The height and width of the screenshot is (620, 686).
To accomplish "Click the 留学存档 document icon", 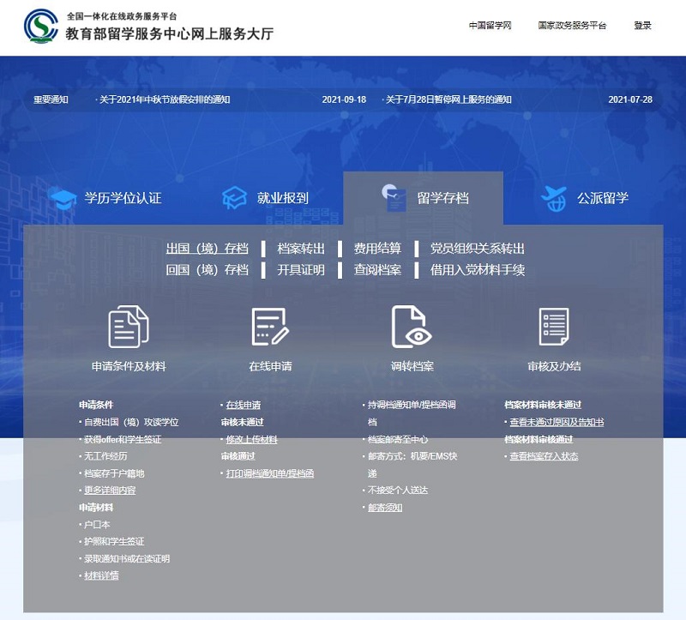I will tap(394, 198).
